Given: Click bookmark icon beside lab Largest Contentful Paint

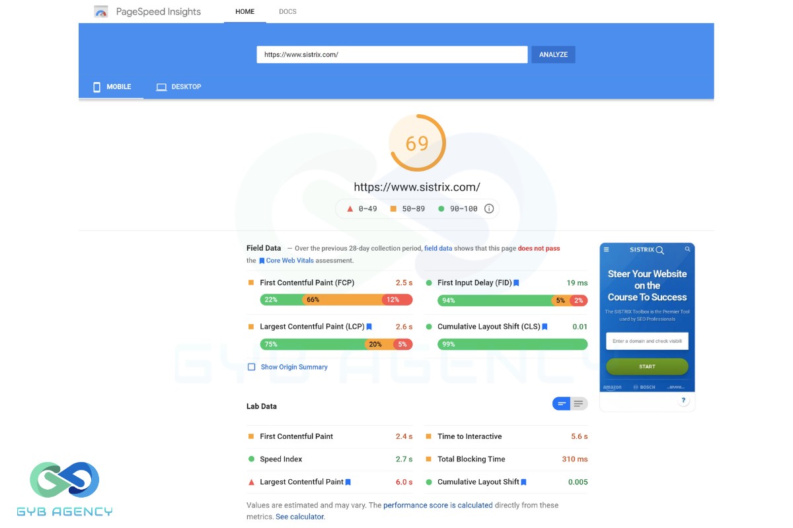Looking at the screenshot, I should click(348, 482).
